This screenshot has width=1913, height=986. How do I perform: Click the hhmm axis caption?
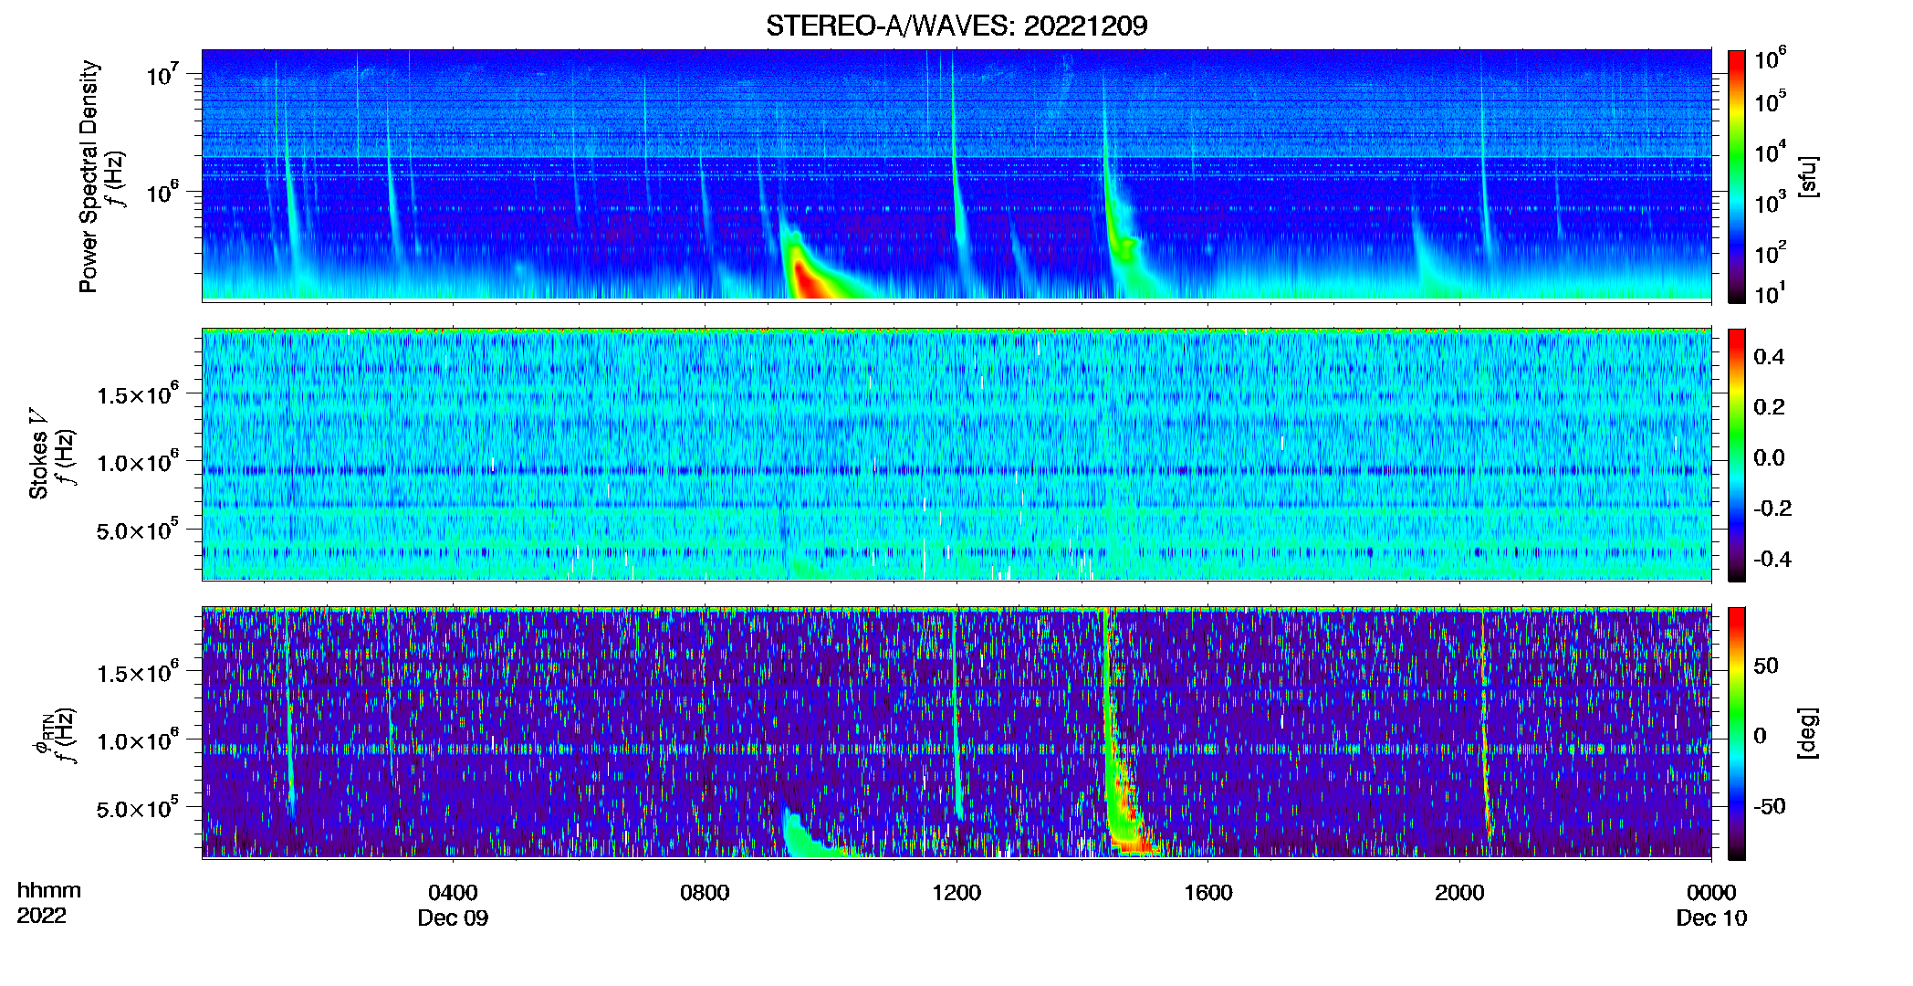click(x=49, y=891)
